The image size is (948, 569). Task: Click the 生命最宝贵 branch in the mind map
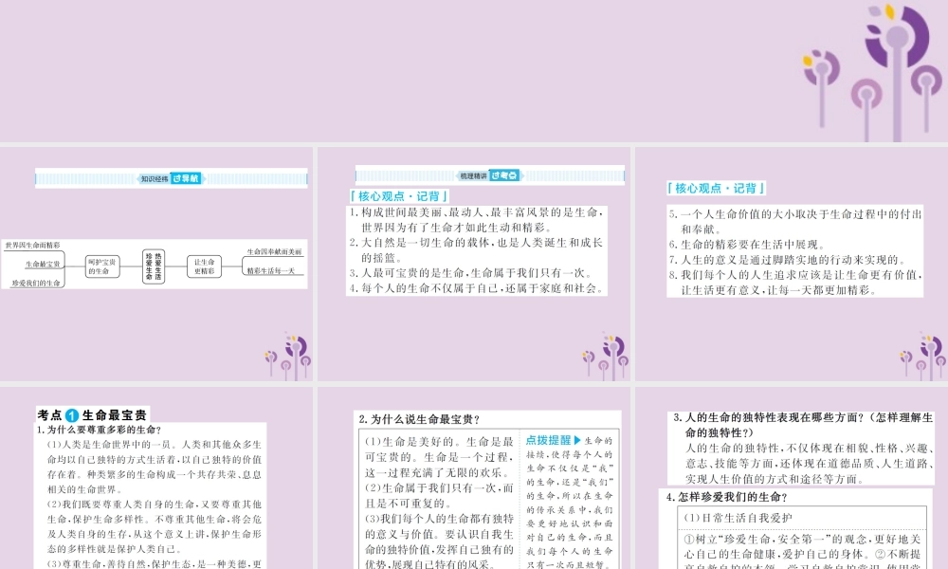(x=43, y=265)
